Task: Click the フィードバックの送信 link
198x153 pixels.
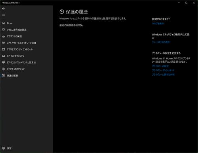Action: (161, 42)
